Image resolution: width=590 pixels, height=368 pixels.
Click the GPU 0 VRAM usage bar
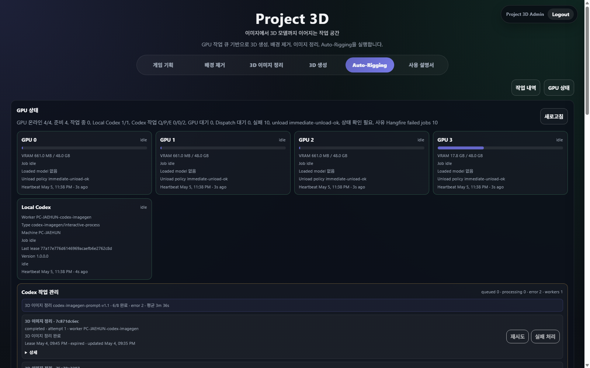(x=84, y=148)
